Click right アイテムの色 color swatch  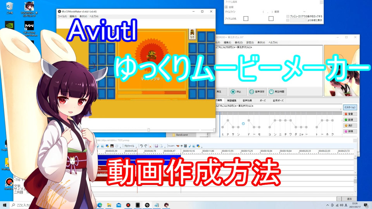271,19
